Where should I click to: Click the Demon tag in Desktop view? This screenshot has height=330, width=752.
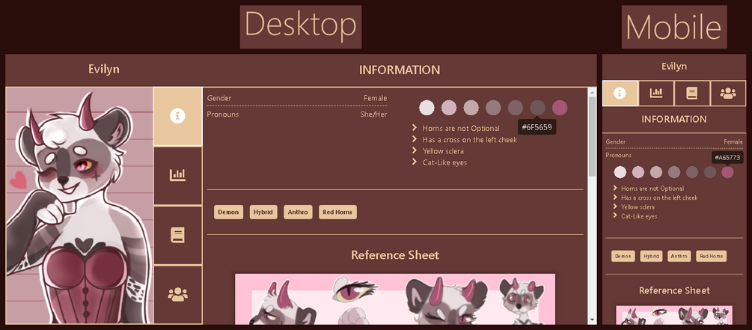[228, 212]
